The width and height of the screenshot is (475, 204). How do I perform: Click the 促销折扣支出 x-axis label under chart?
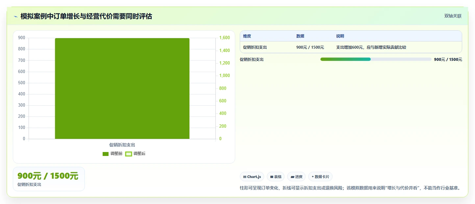coord(122,145)
